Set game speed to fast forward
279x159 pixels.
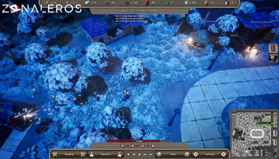coord(145,154)
